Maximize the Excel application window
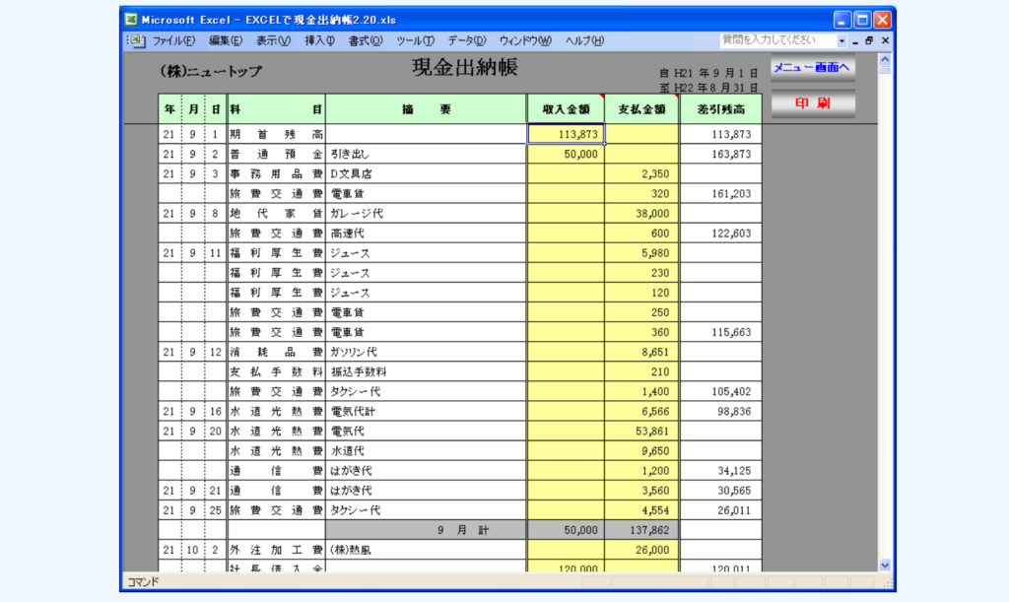1009x602 pixels. click(x=862, y=19)
